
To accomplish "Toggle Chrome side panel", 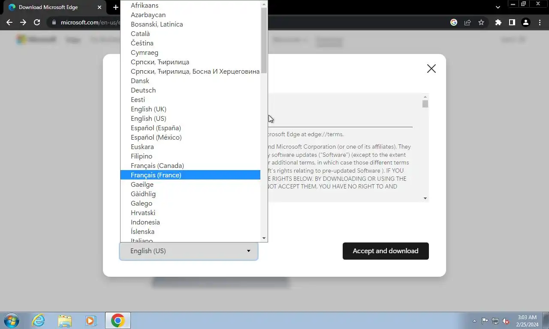I will (x=512, y=22).
